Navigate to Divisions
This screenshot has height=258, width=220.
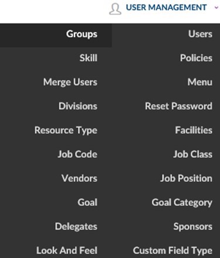[x=78, y=106]
